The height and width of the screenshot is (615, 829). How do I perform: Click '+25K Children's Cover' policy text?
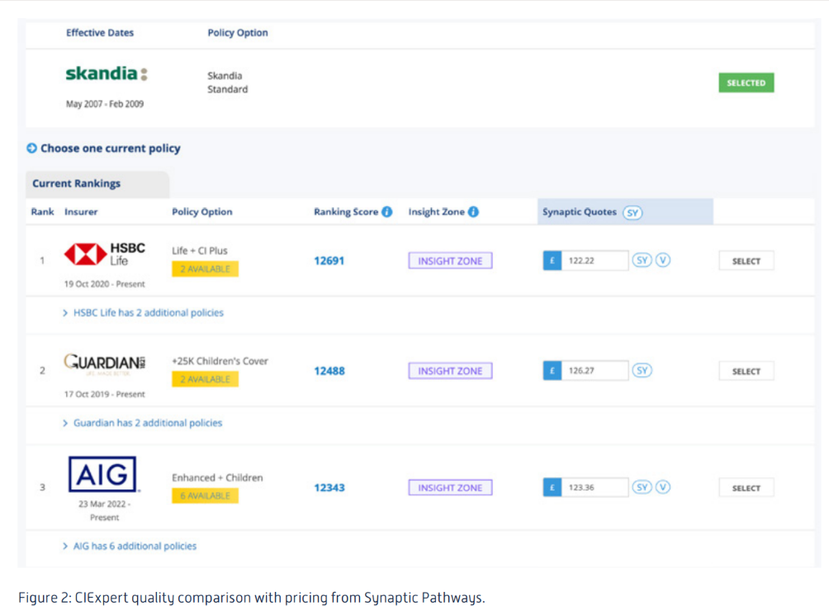pos(220,361)
